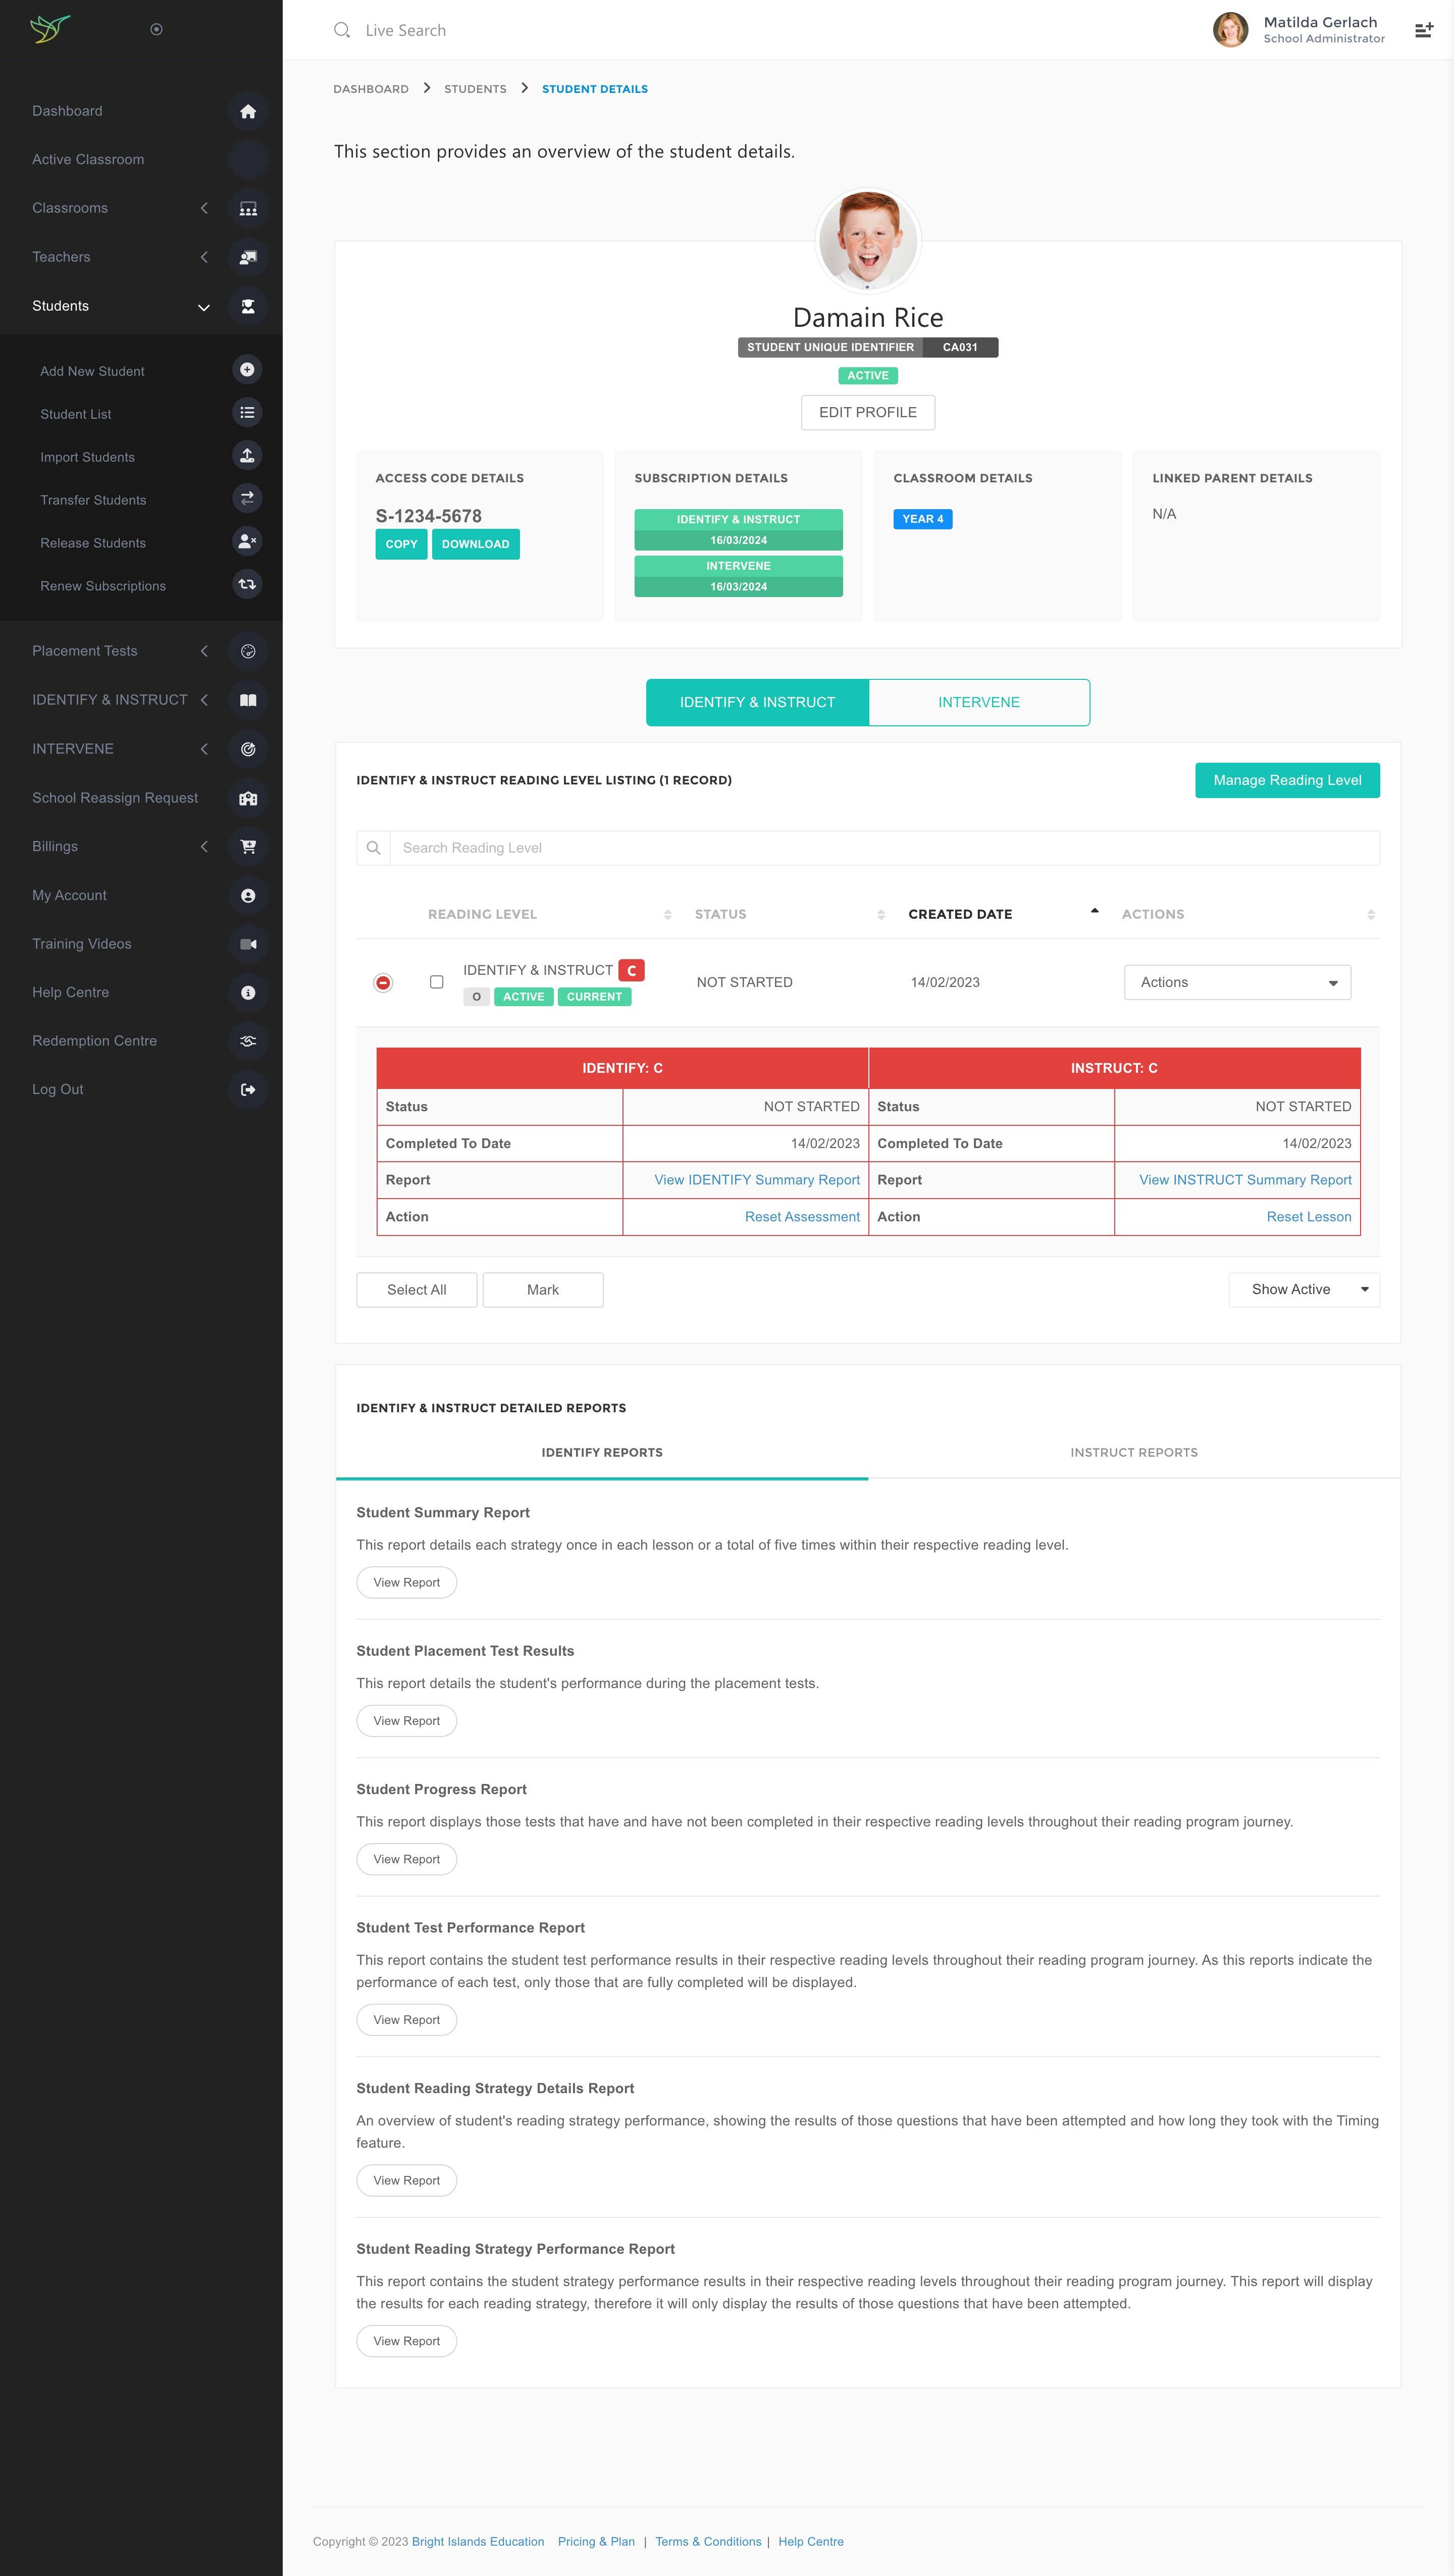Viewport: 1454px width, 2576px height.
Task: Open the Training Videos camera icon
Action: [248, 943]
